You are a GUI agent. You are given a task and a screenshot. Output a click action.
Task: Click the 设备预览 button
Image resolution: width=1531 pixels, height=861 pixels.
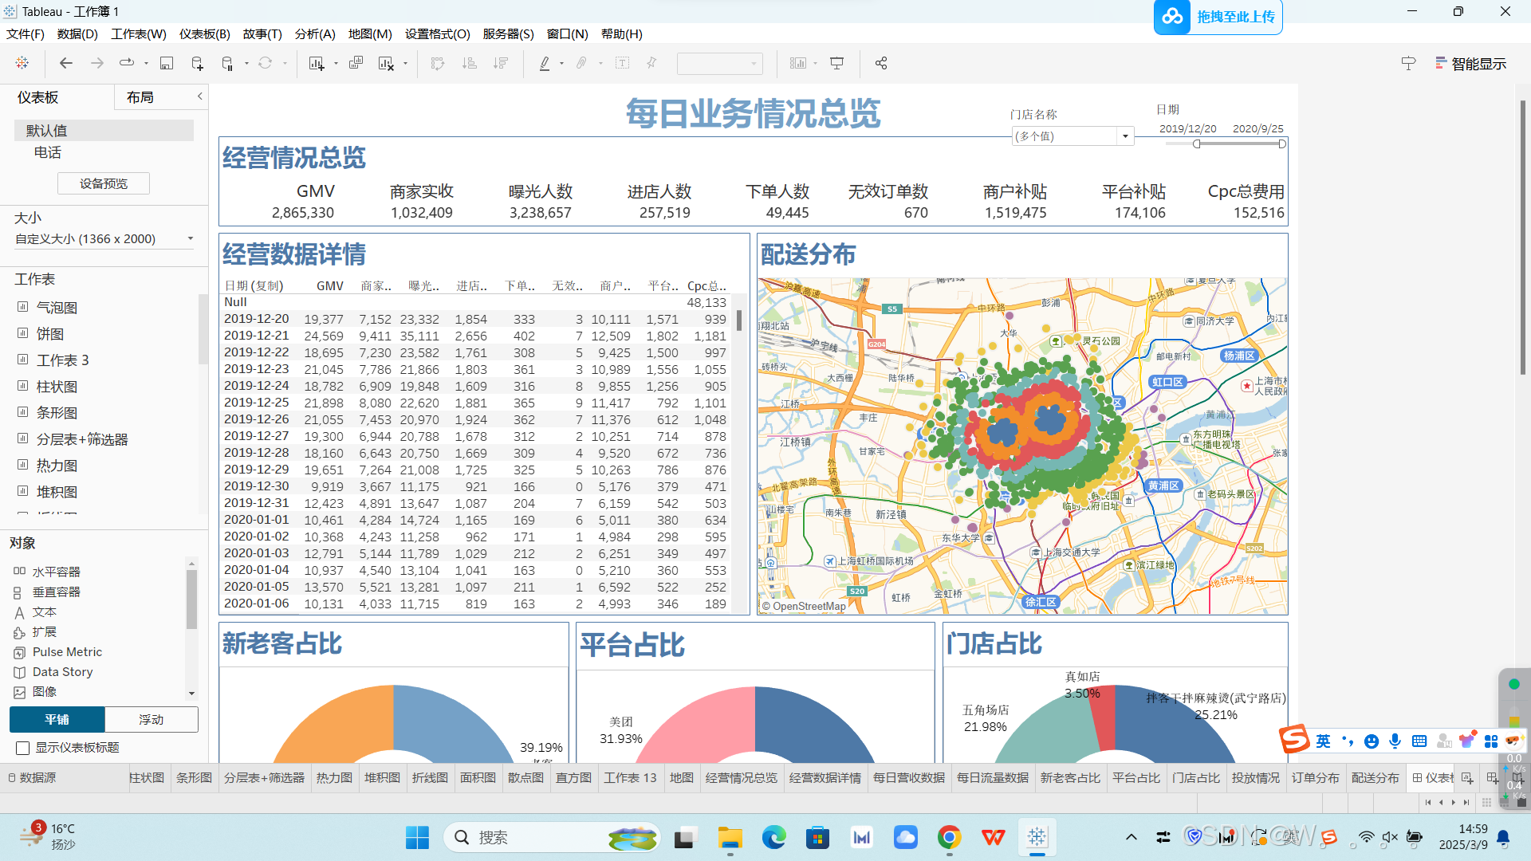(103, 183)
